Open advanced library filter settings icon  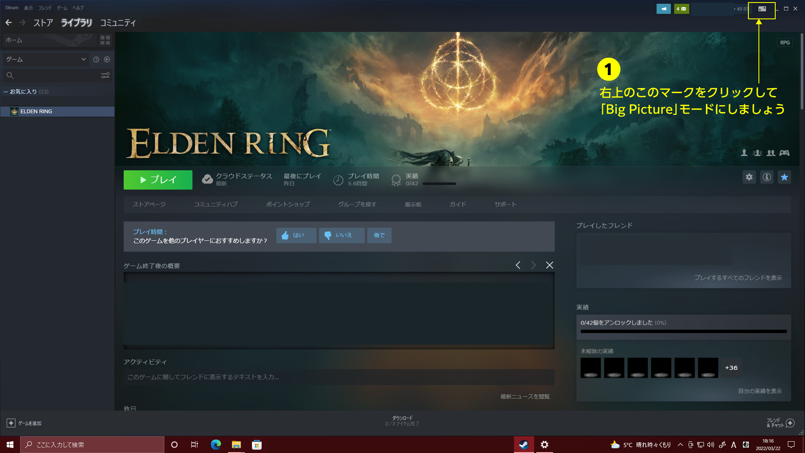click(x=105, y=75)
